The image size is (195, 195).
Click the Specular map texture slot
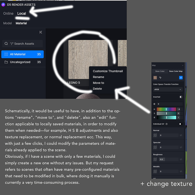click(x=155, y=147)
